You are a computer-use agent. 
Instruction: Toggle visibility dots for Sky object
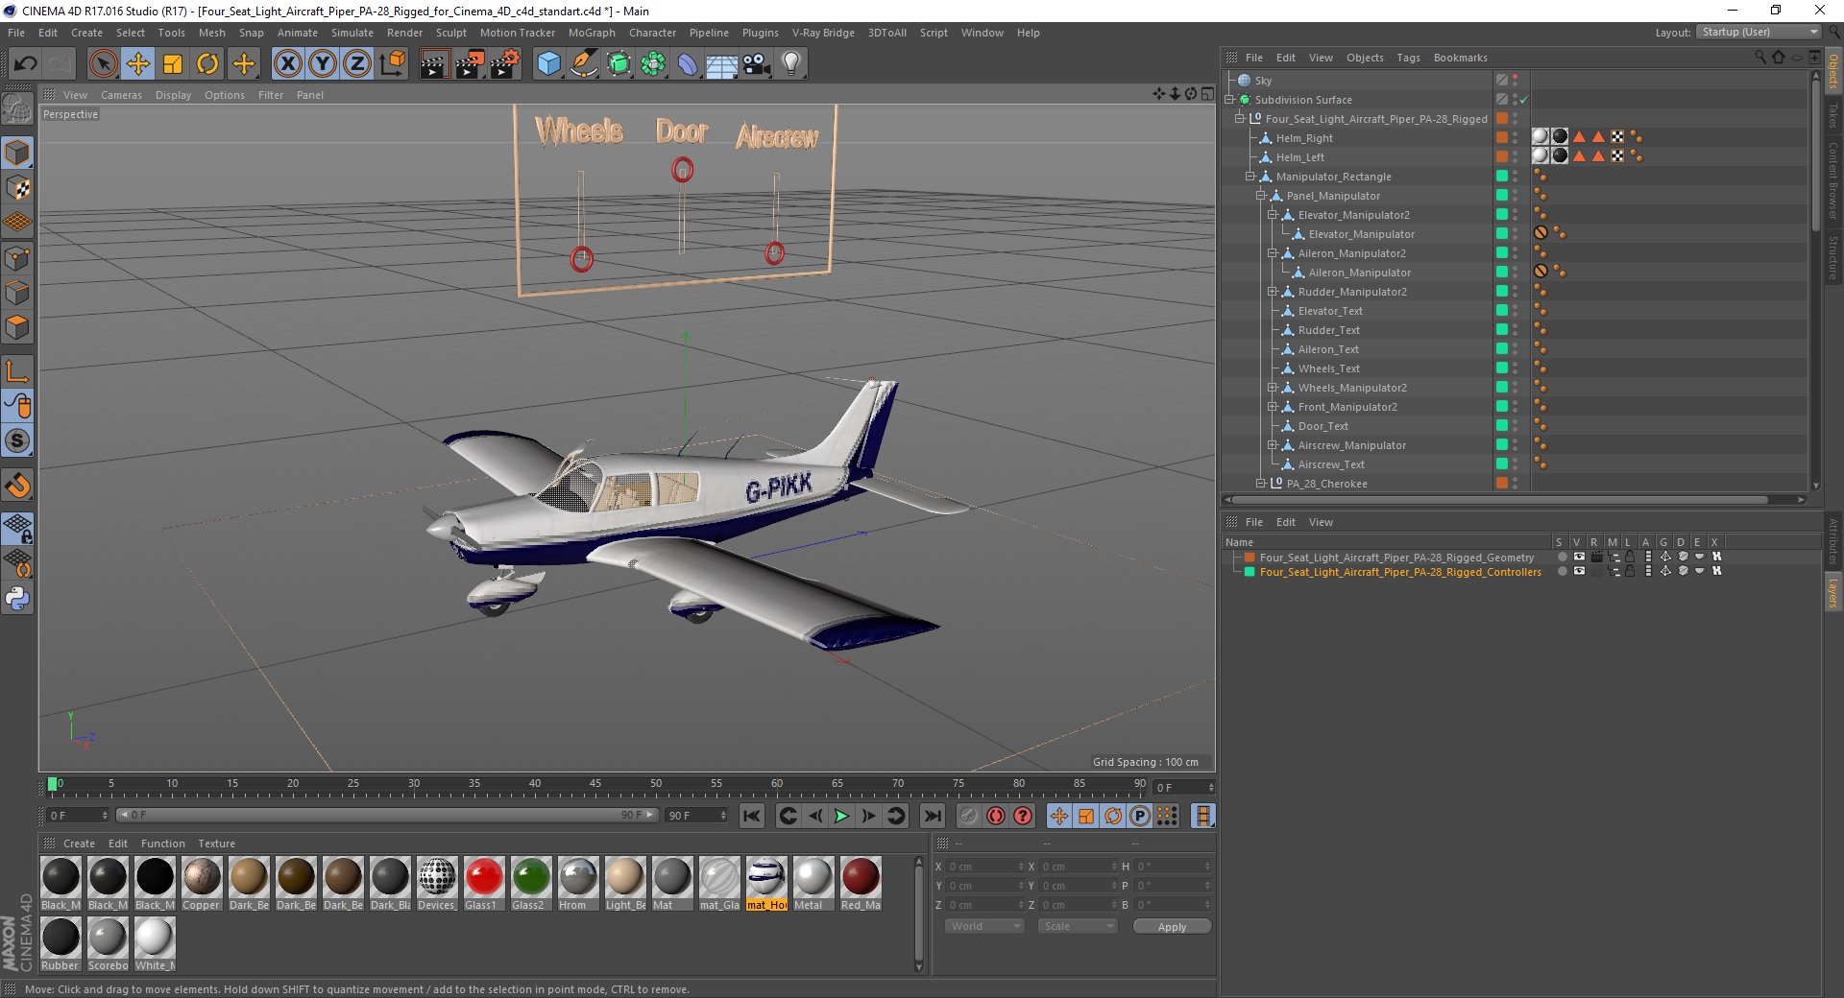point(1516,81)
